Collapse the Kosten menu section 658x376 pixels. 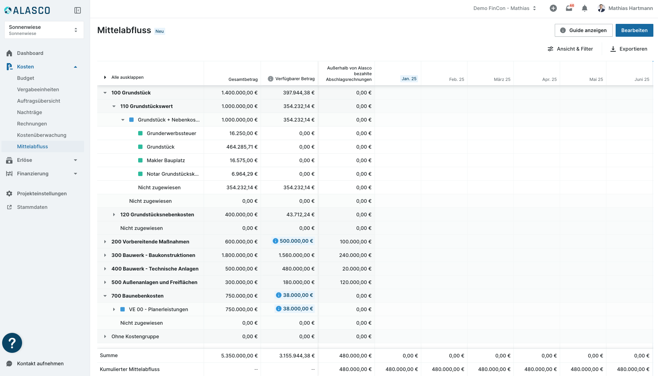75,67
